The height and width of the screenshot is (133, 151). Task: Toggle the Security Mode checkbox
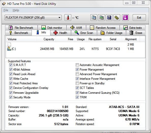[x=11, y=97]
